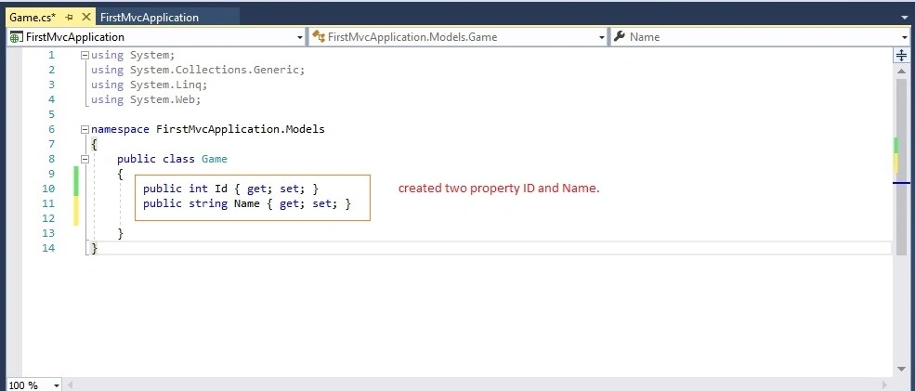Click the 'public int Id' property line

coord(230,189)
